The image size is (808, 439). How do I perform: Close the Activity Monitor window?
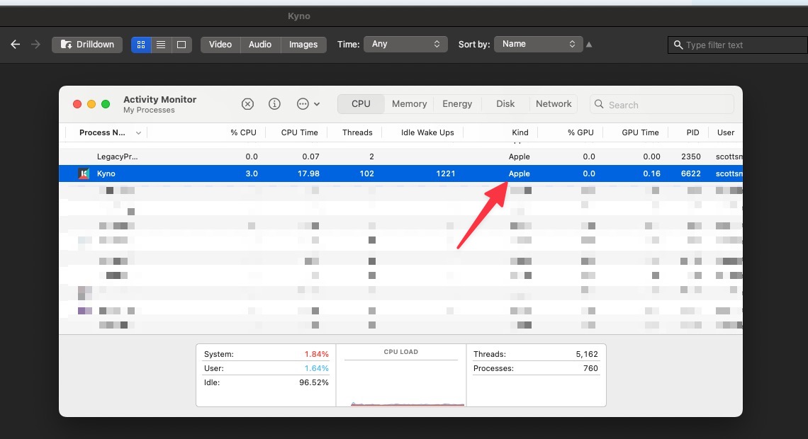[77, 104]
